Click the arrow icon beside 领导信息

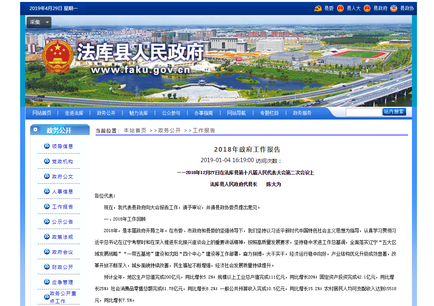(47, 146)
